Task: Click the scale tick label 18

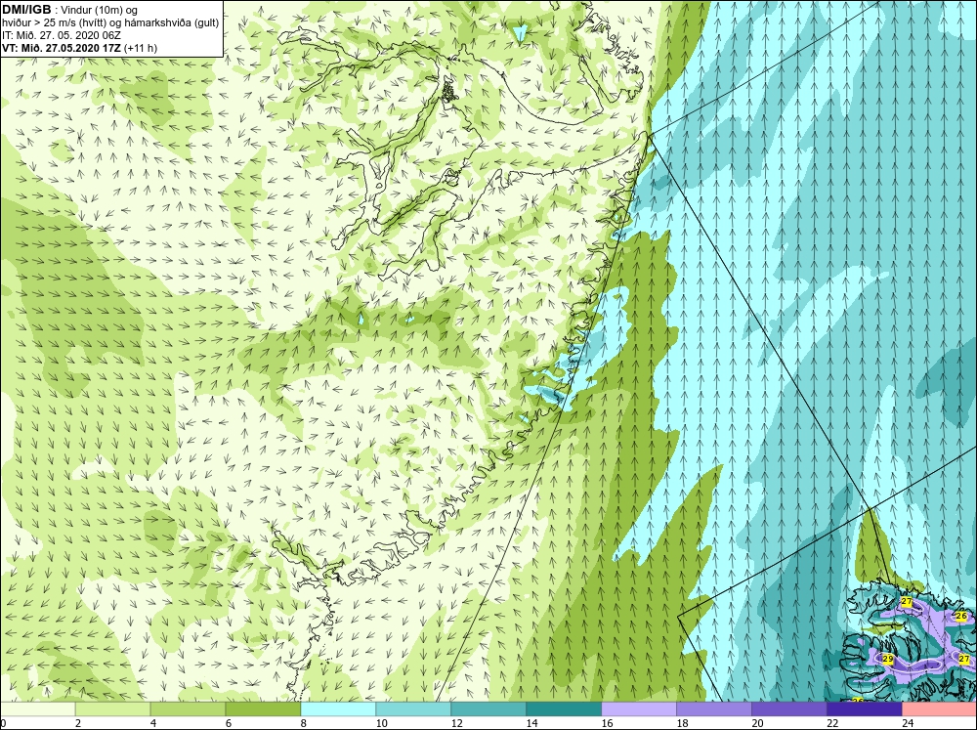Action: pos(682,723)
